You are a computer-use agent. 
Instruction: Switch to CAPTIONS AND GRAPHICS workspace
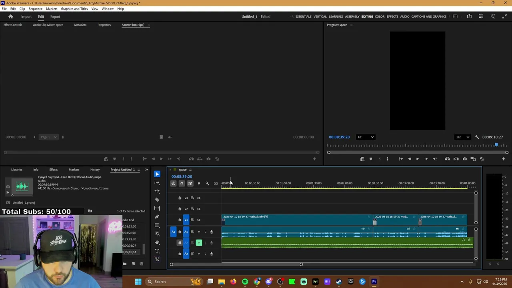point(429,16)
